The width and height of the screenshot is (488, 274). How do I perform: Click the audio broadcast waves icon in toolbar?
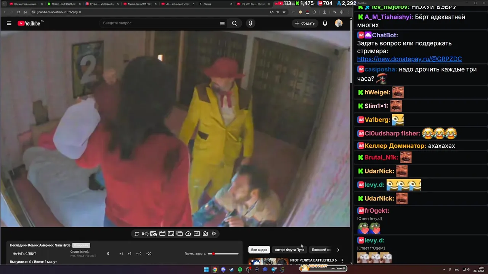pos(145,234)
